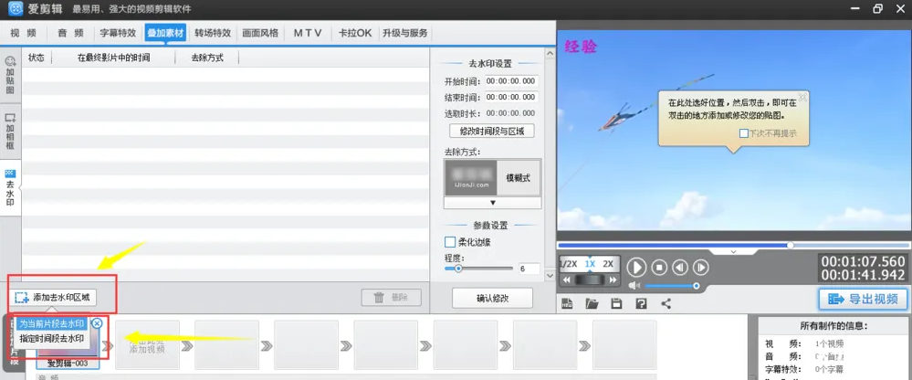Adjust the 程度 slider handle
Image resolution: width=912 pixels, height=380 pixels.
[458, 269]
